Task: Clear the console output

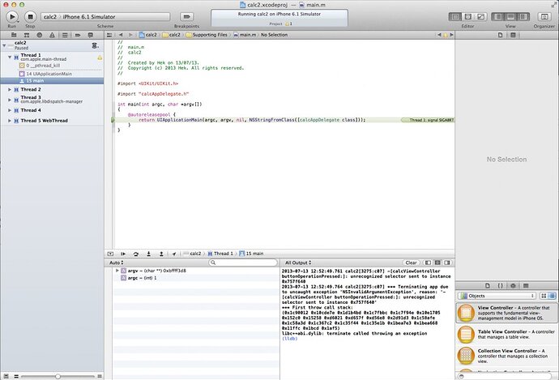Action: [x=411, y=263]
